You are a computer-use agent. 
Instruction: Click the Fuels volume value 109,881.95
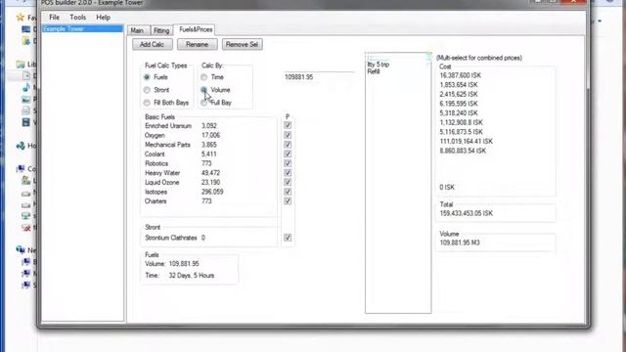[x=184, y=264]
